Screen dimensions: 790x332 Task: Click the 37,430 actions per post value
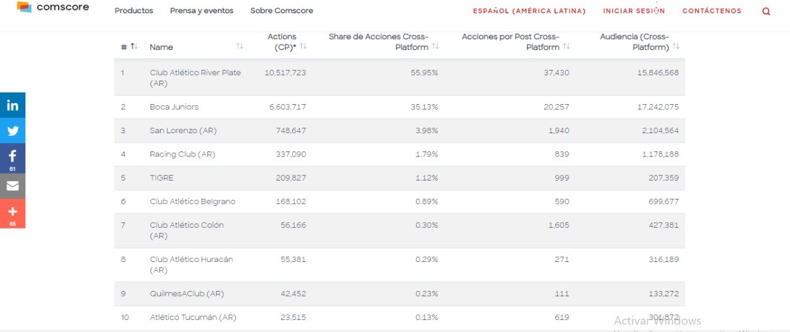point(556,73)
